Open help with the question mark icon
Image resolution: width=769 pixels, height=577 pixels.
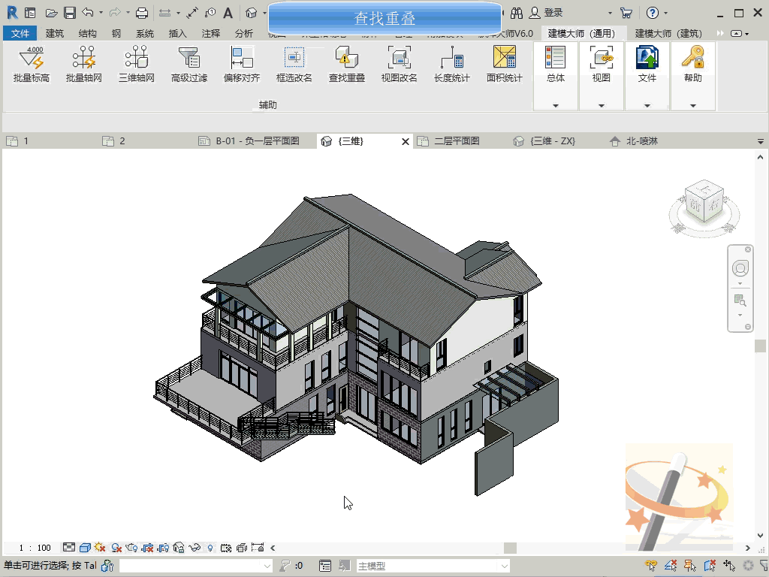pos(653,13)
